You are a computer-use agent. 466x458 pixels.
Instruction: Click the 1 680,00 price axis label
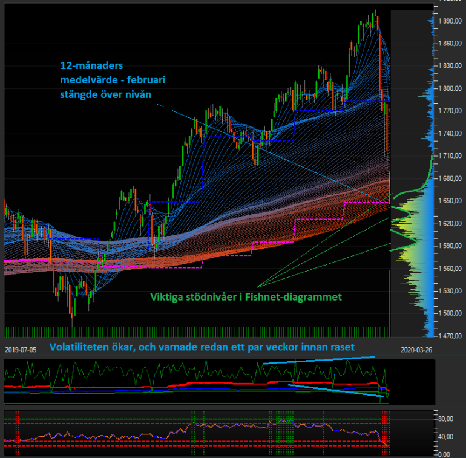coord(450,178)
